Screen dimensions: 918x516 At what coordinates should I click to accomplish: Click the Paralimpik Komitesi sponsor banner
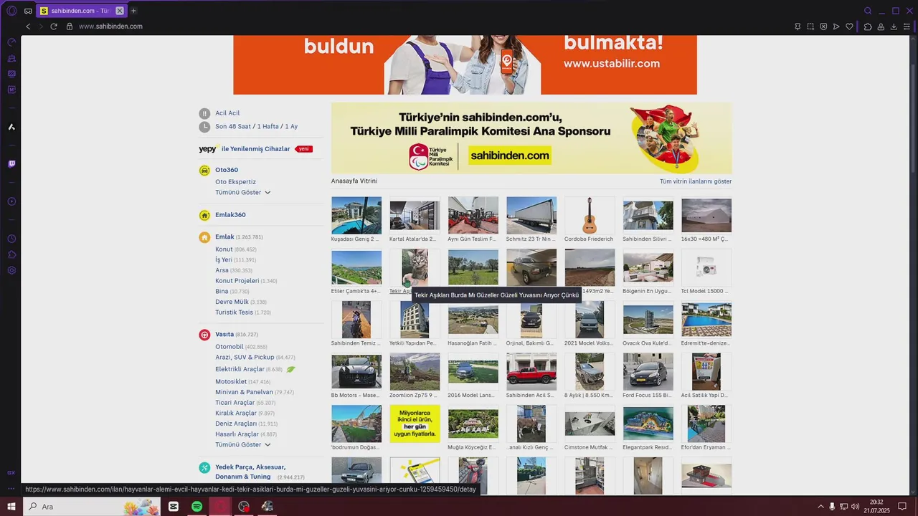531,138
